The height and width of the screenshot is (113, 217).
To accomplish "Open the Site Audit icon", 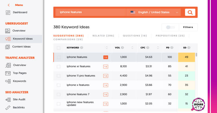I will tap(8, 100).
